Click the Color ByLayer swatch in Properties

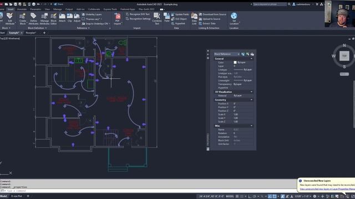click(x=235, y=62)
